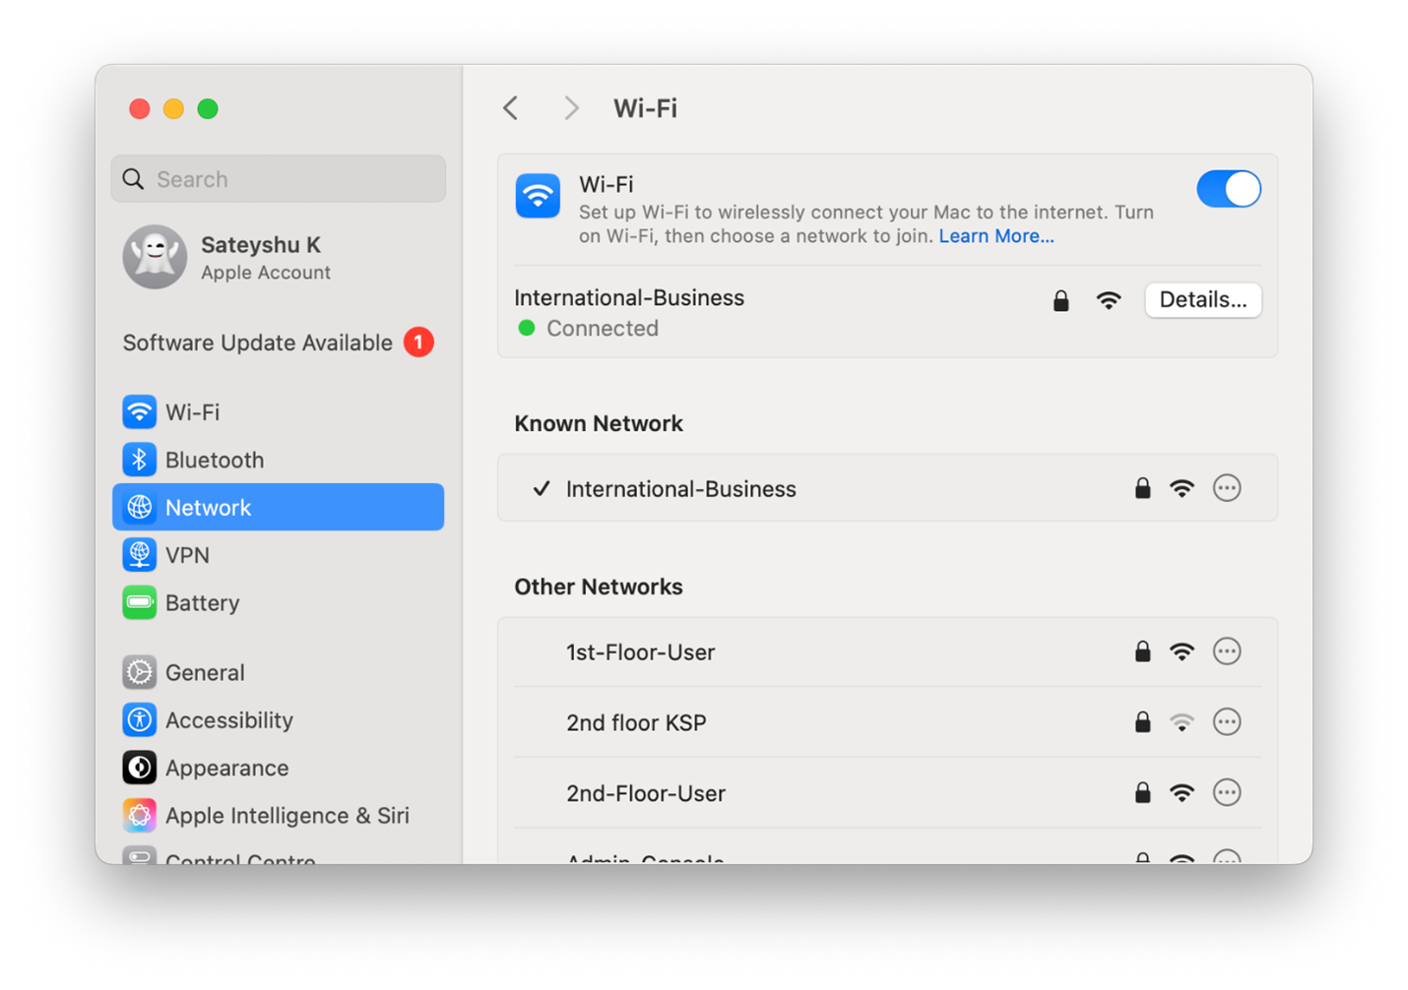Open more options for known International-Business
The height and width of the screenshot is (990, 1408).
click(1227, 488)
